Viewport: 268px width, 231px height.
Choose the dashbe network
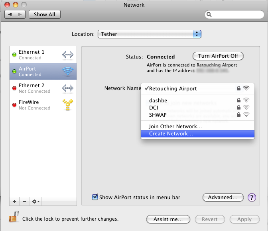click(x=197, y=100)
